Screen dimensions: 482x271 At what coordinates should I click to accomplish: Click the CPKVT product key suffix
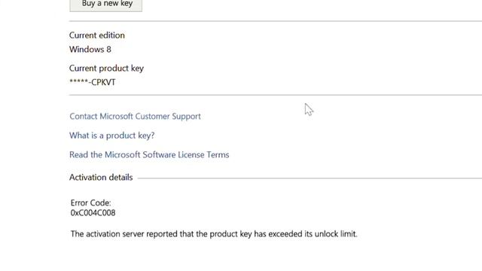coord(103,82)
